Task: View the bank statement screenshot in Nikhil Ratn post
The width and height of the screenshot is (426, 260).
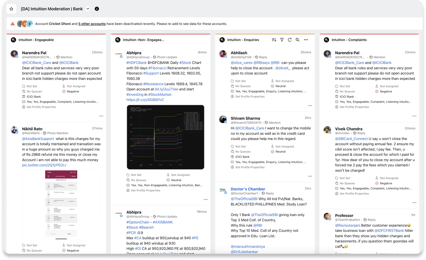Action: 61,205
